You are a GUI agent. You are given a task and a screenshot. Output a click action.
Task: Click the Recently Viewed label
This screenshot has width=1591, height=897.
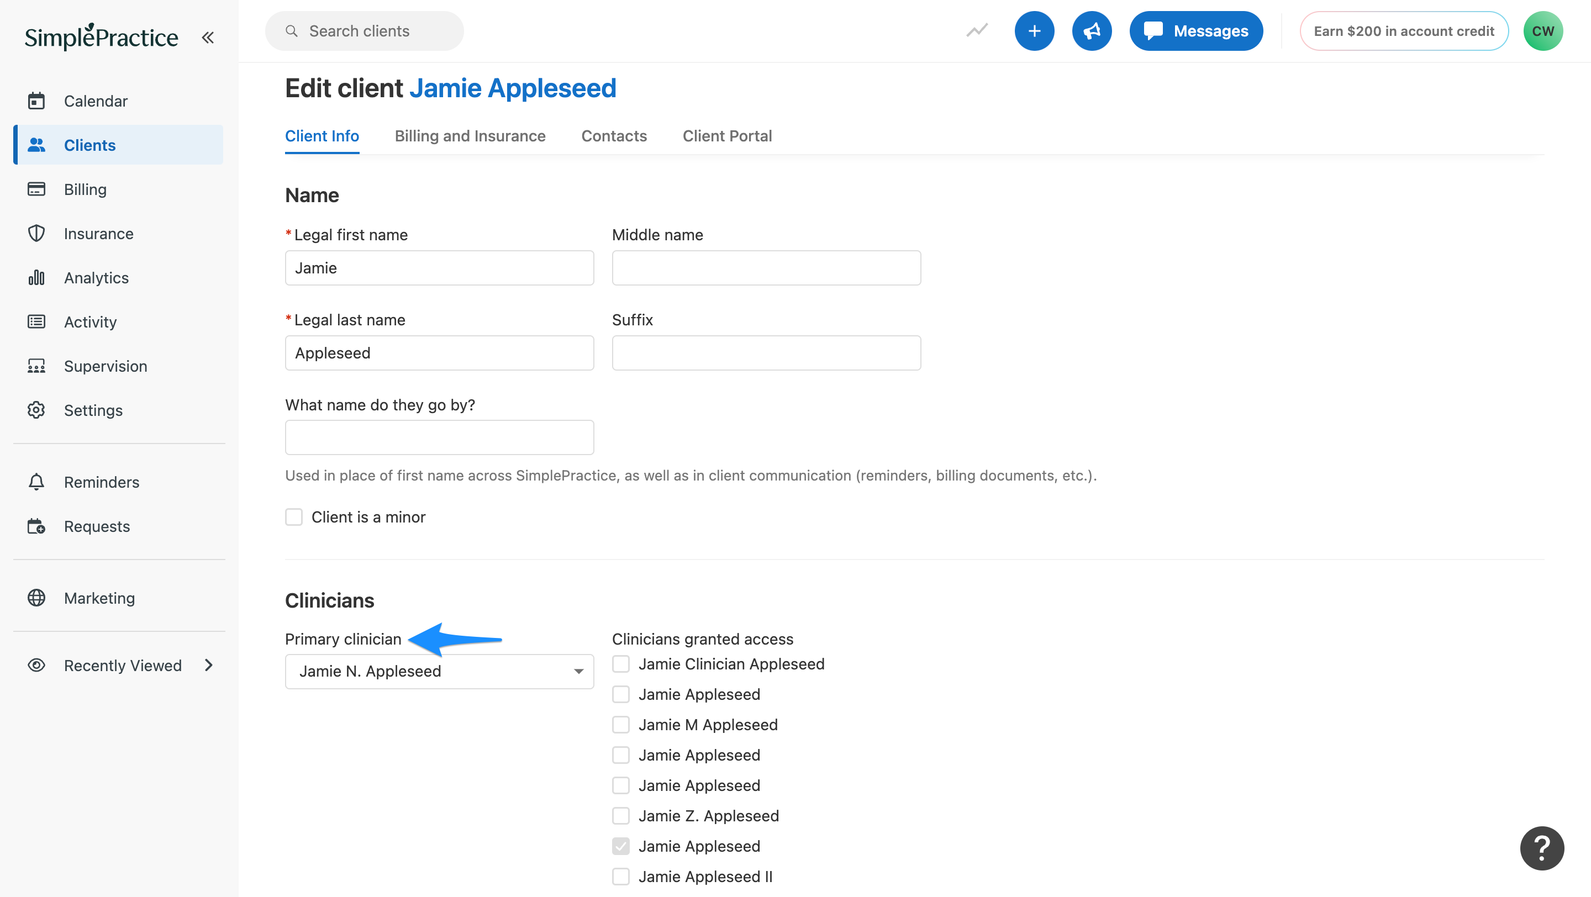coord(123,665)
